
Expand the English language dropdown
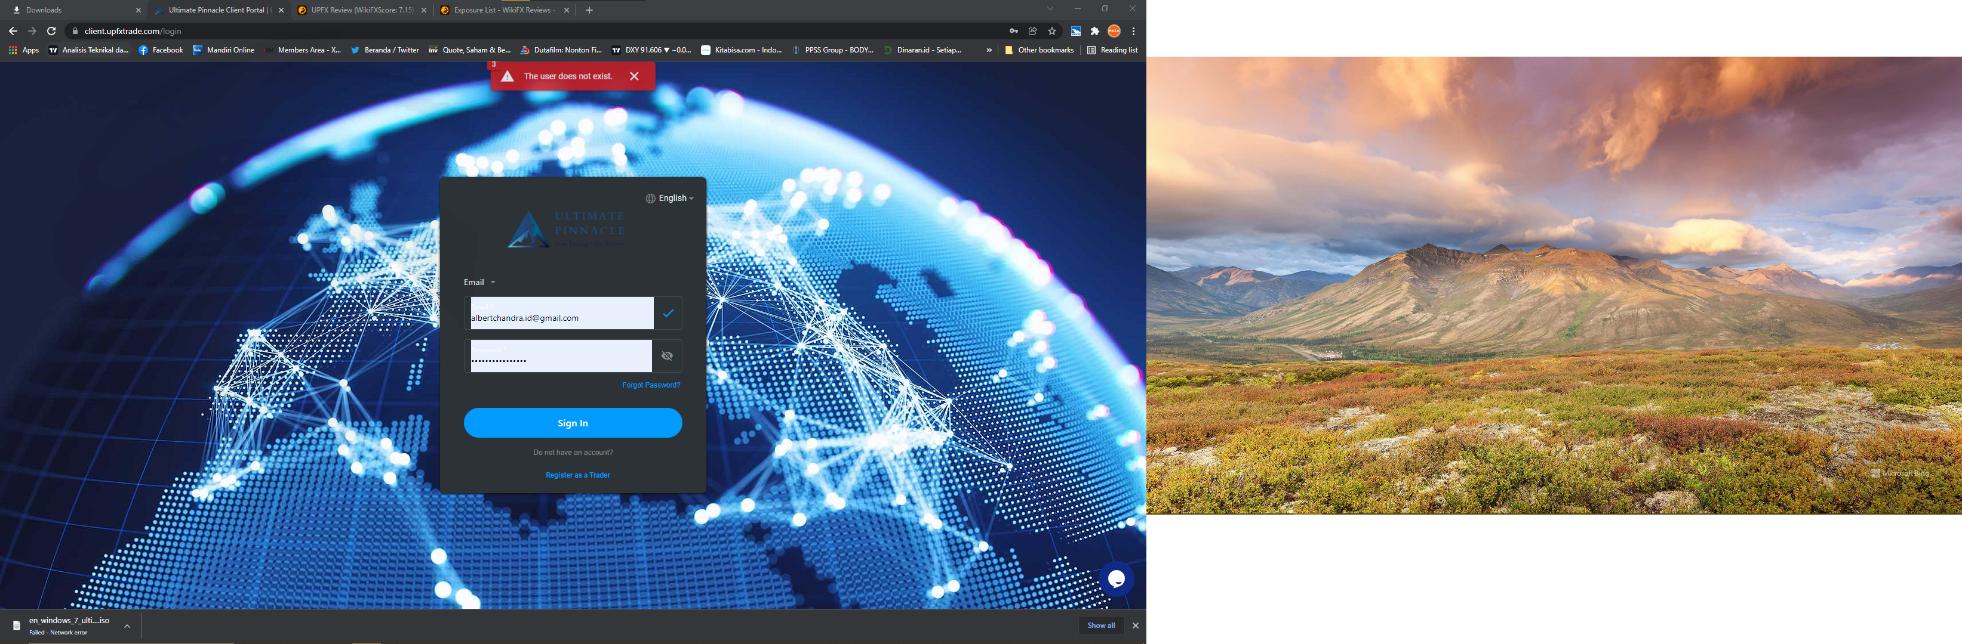671,199
